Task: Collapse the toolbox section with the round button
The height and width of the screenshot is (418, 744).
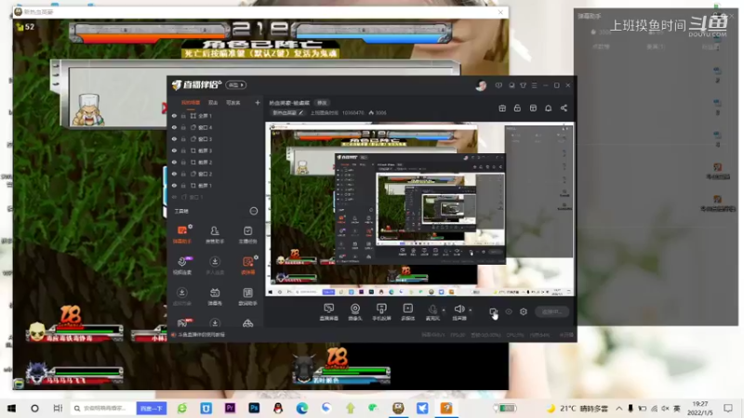Action: coord(253,211)
